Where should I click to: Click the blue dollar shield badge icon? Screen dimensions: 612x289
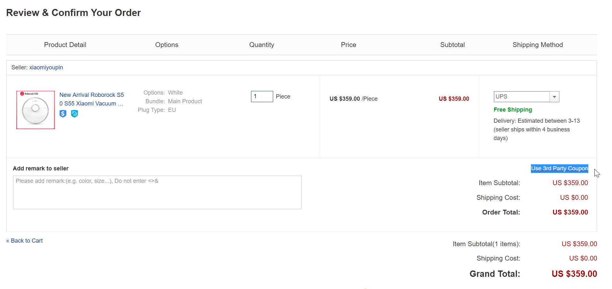click(x=63, y=114)
